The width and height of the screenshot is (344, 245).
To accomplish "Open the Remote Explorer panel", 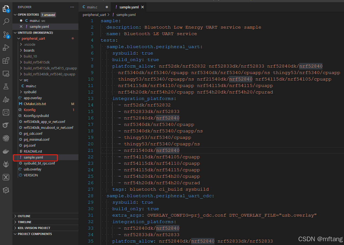I will 6,73.
